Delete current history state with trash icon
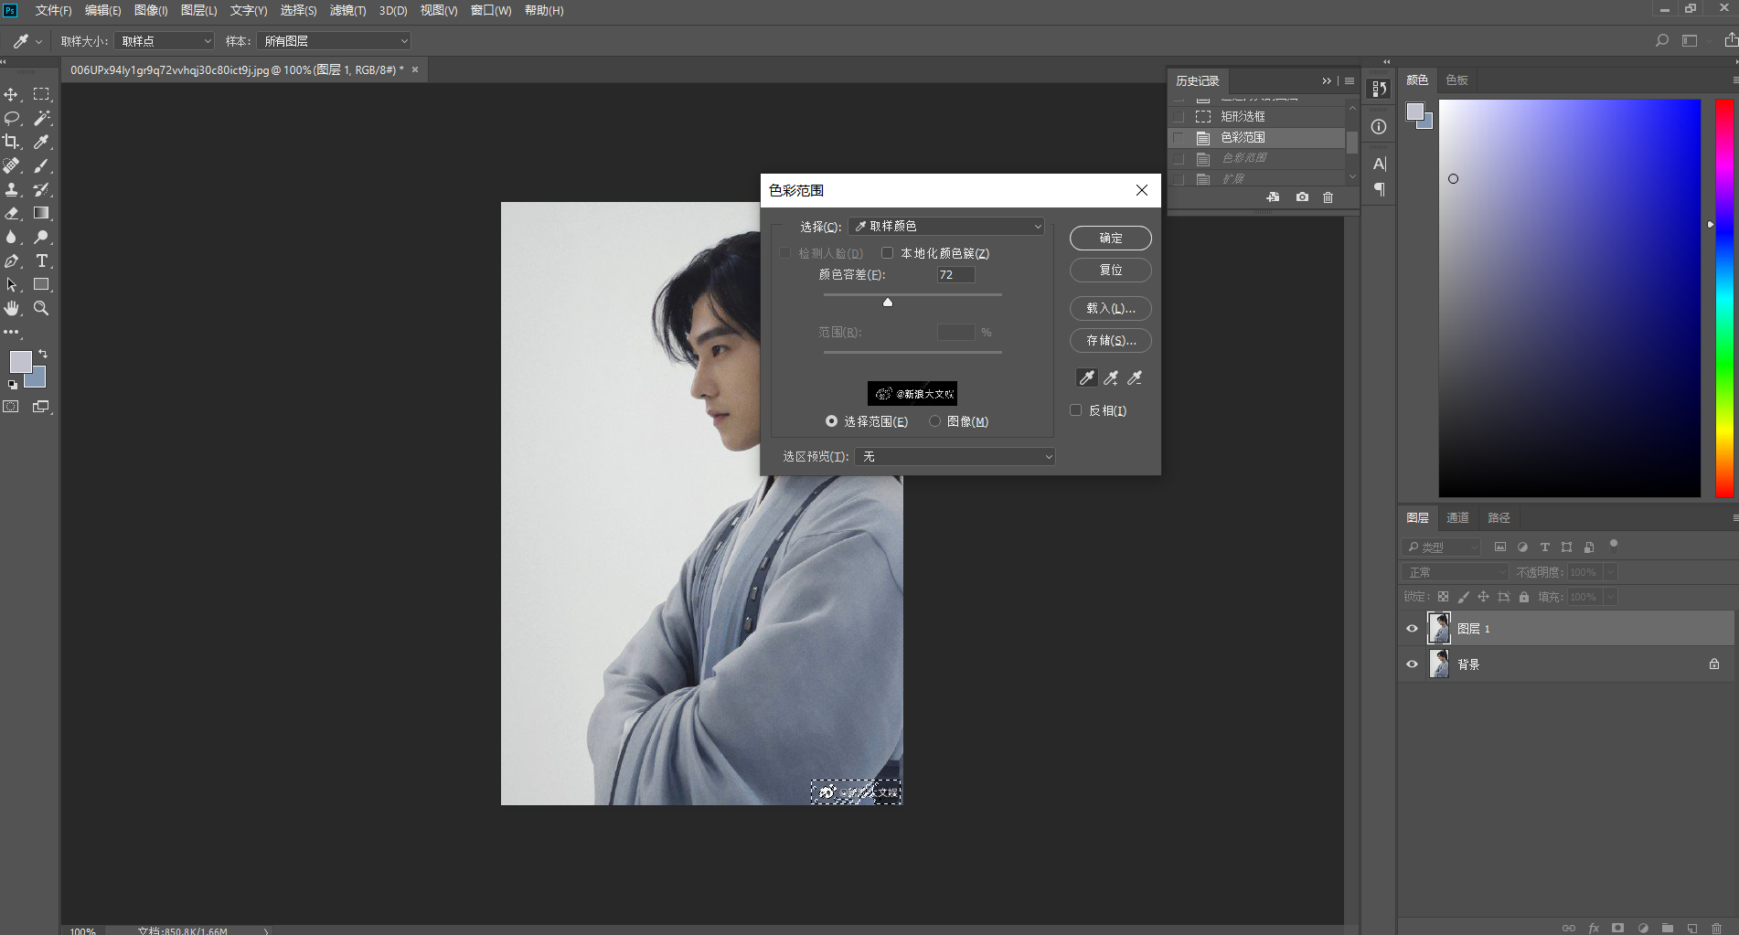Viewport: 1739px width, 935px height. tap(1328, 197)
